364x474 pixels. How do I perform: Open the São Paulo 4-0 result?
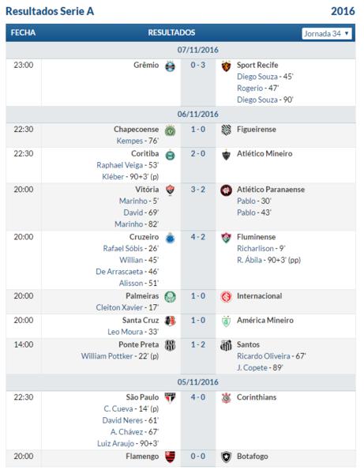[198, 397]
